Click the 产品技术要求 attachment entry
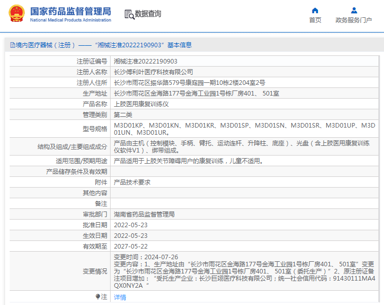 pos(132,182)
